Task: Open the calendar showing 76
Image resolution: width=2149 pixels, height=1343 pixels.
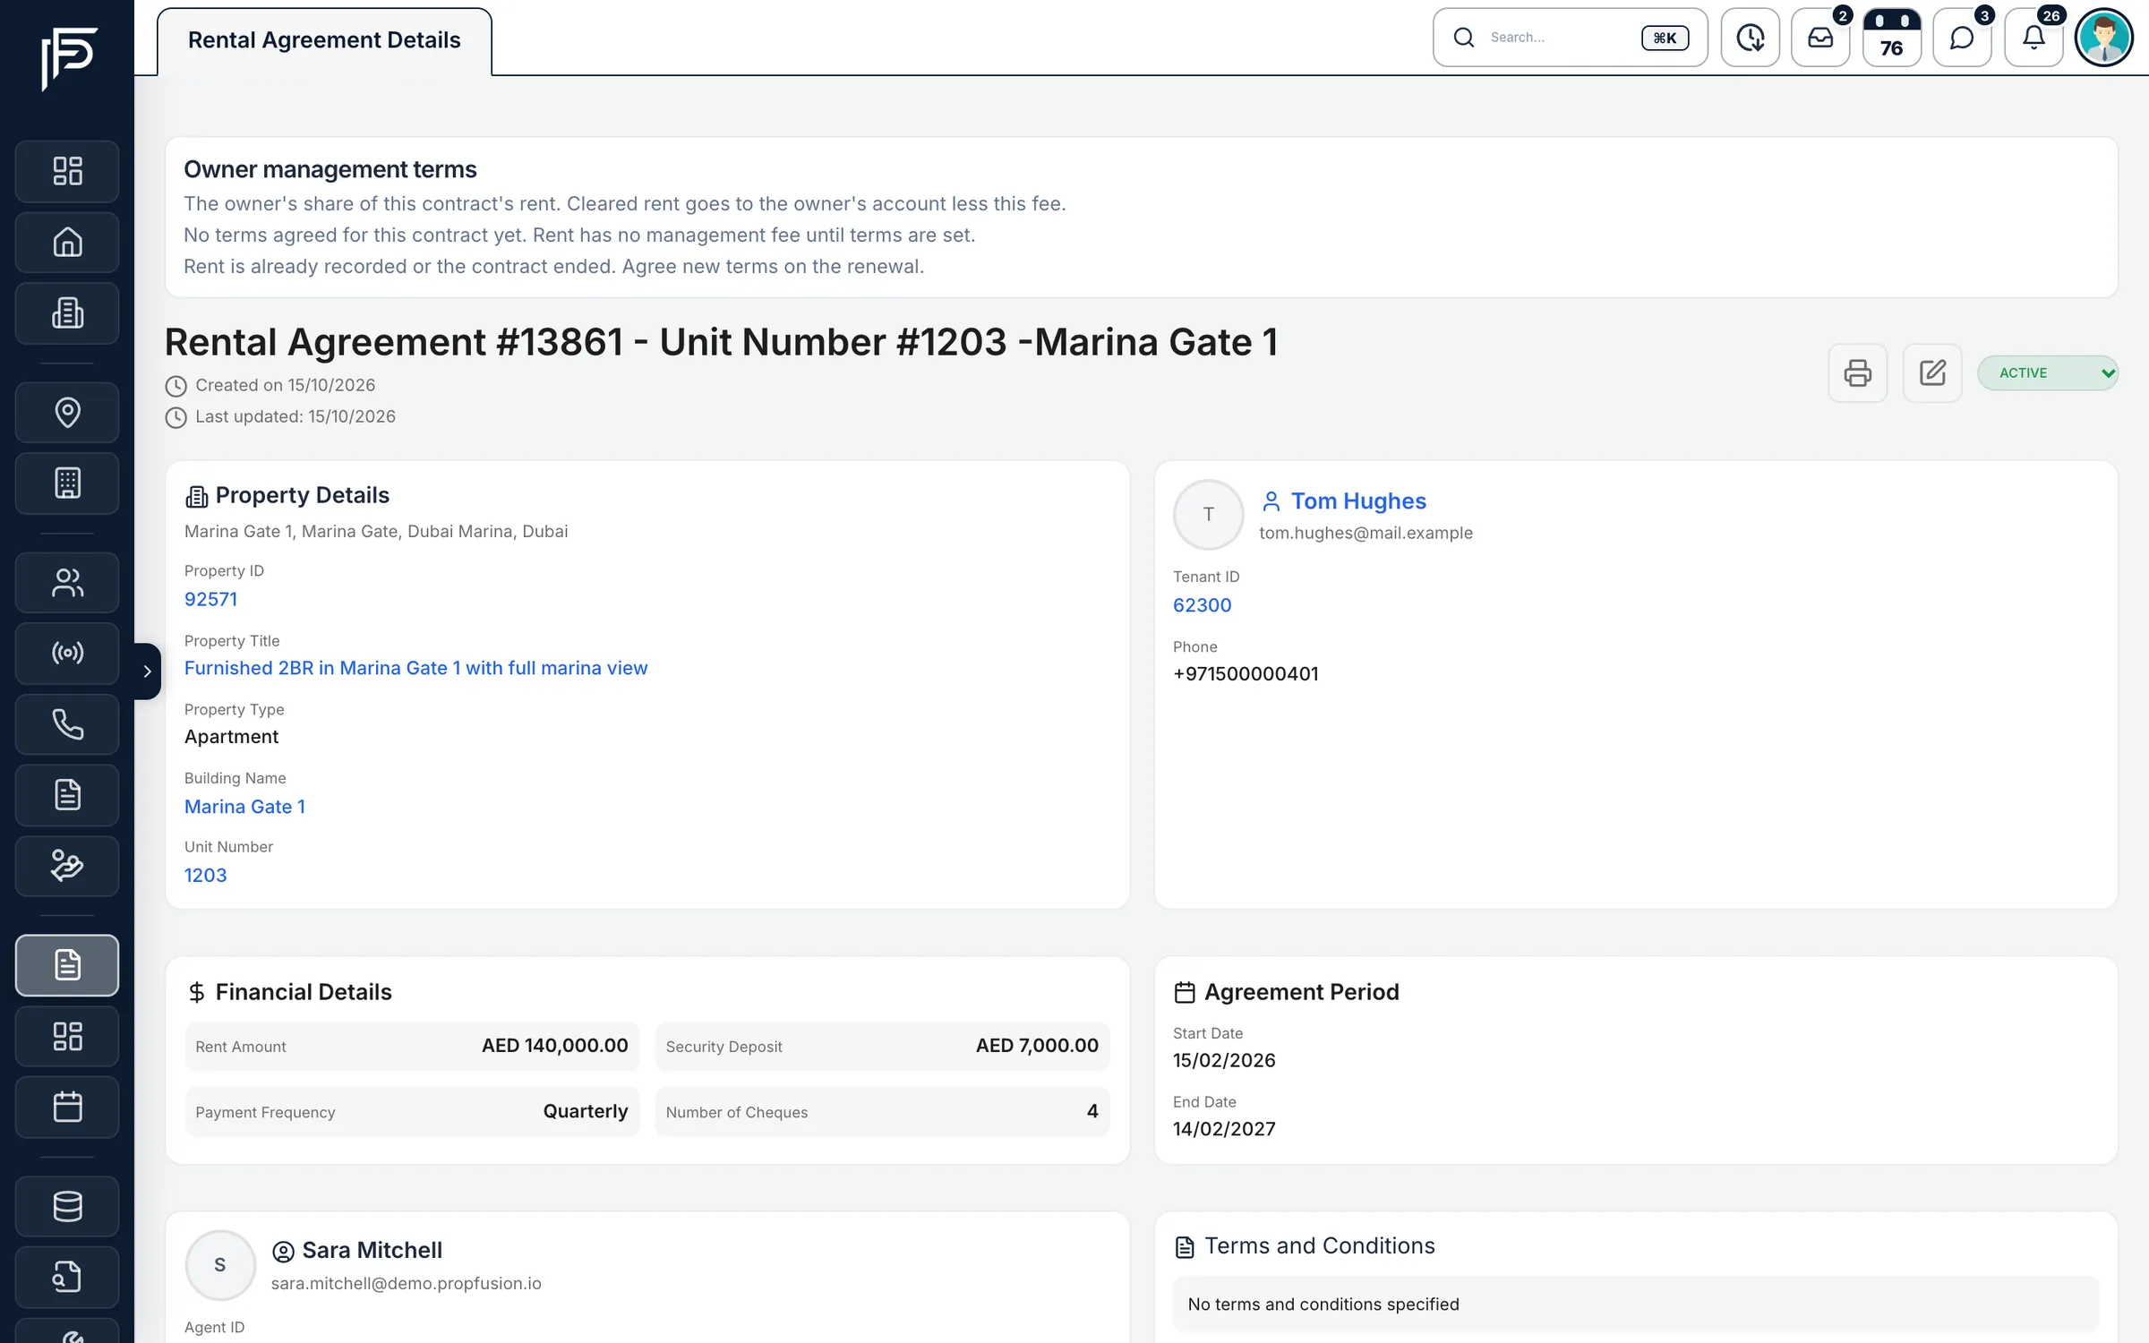Action: [x=1891, y=38]
